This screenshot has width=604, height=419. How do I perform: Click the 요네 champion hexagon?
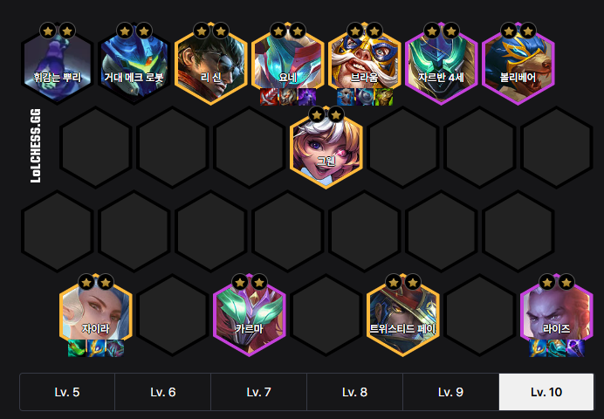coord(288,64)
